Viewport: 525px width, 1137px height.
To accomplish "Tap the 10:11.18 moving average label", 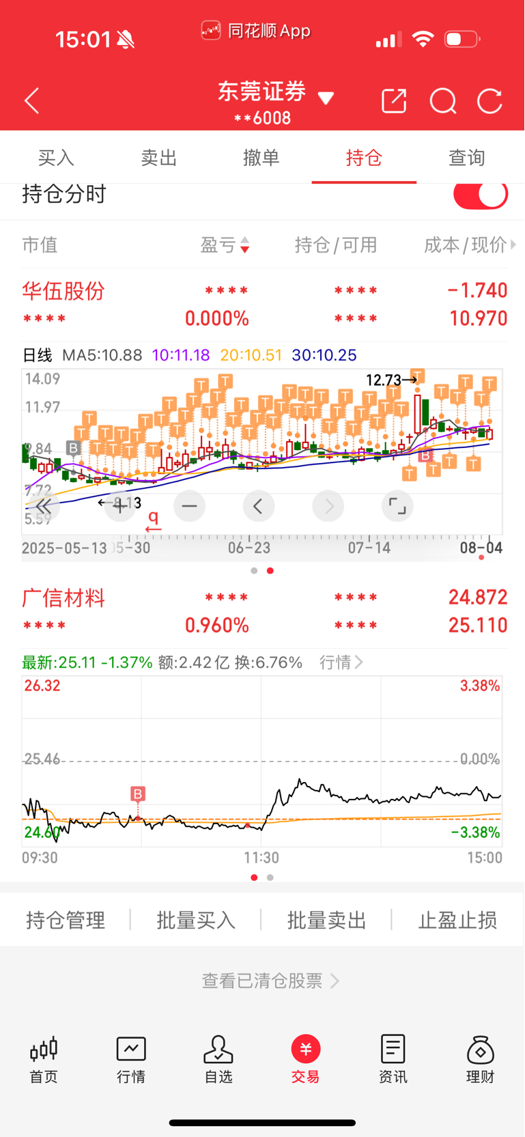I will click(x=180, y=355).
